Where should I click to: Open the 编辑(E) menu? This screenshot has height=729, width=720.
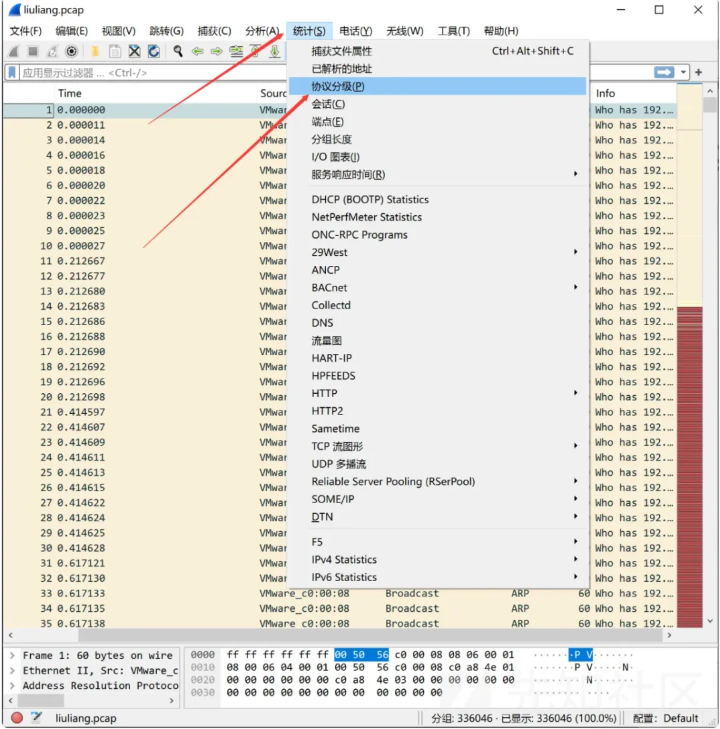[x=71, y=31]
